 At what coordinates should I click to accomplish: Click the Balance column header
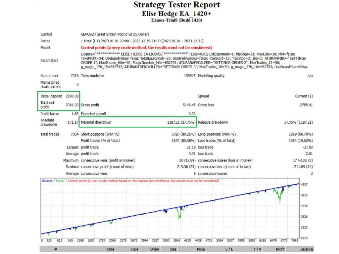[306, 249]
